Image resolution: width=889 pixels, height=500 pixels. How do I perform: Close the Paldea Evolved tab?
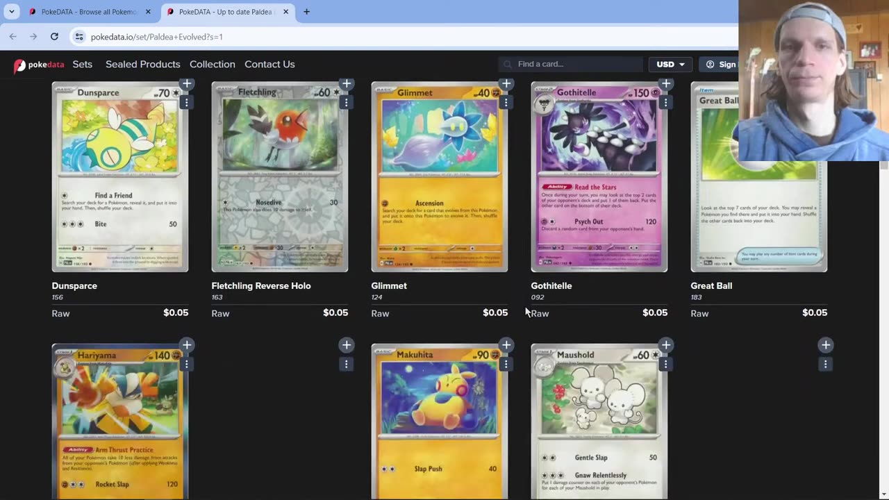(286, 12)
